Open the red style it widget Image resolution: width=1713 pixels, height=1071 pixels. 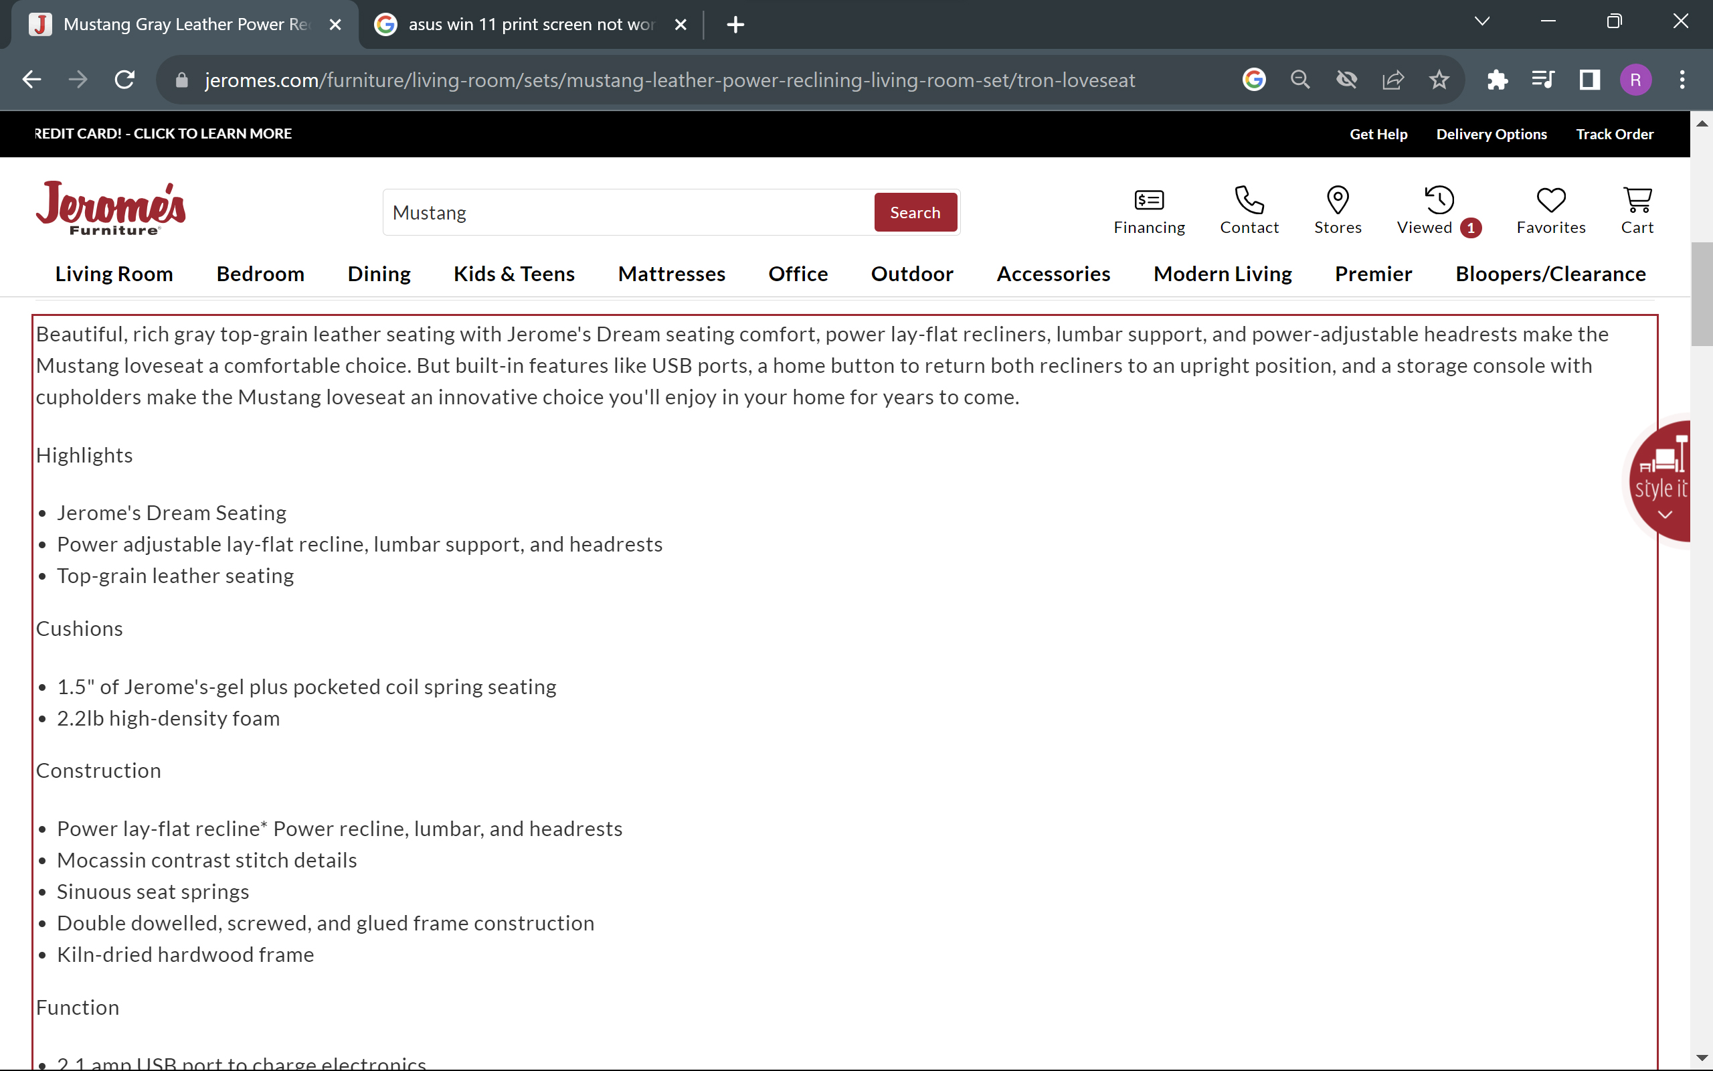[x=1661, y=481]
